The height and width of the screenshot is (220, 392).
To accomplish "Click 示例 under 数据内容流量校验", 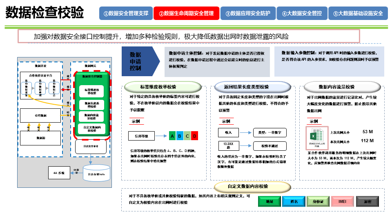I will coord(314,121).
